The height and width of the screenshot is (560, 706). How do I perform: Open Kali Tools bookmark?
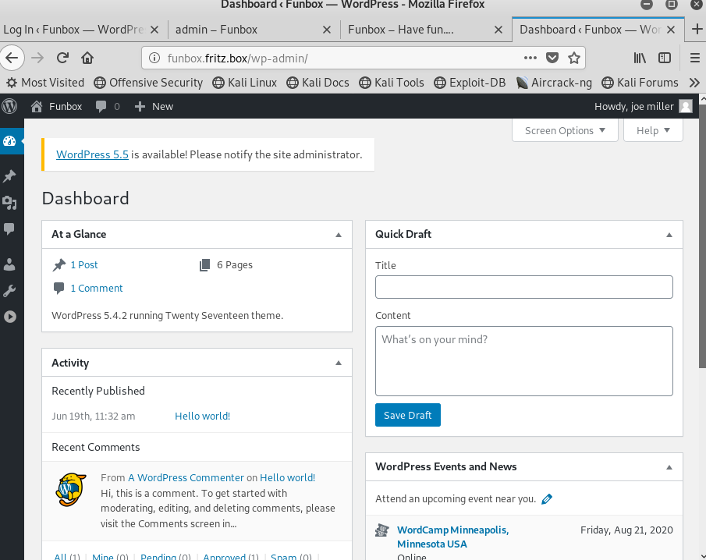(392, 83)
